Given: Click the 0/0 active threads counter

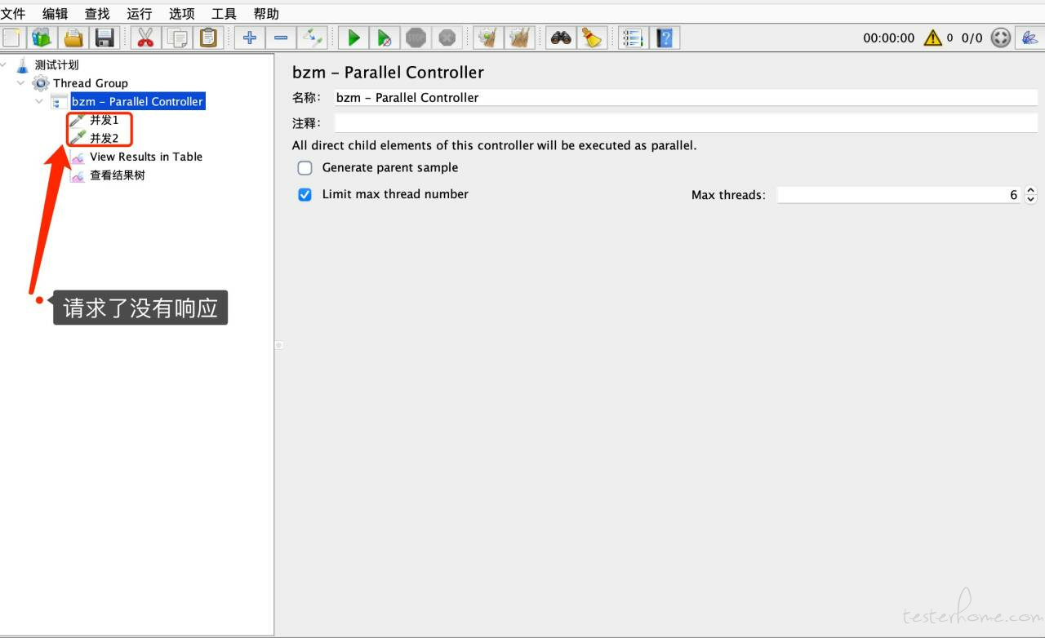Looking at the screenshot, I should coord(972,38).
